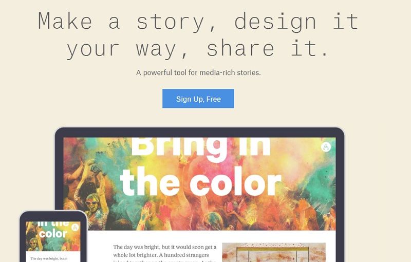Screen dimensions: 411x262
Task: Click the dark top bezel of the desktop mockup
Action: (x=199, y=133)
